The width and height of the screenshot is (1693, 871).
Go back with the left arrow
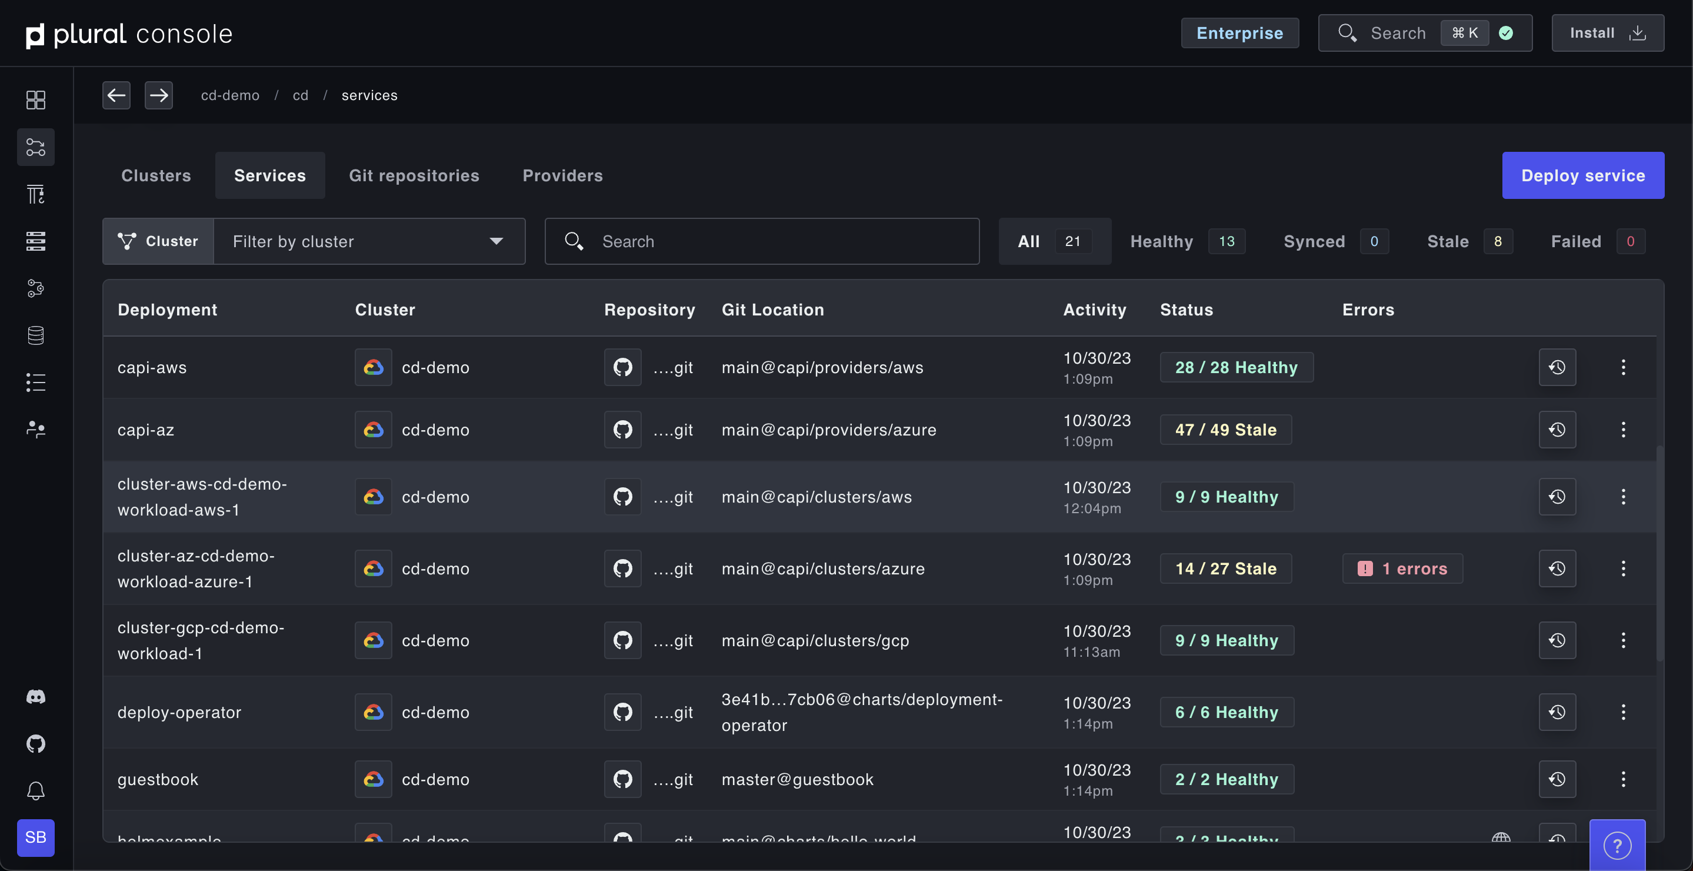116,95
